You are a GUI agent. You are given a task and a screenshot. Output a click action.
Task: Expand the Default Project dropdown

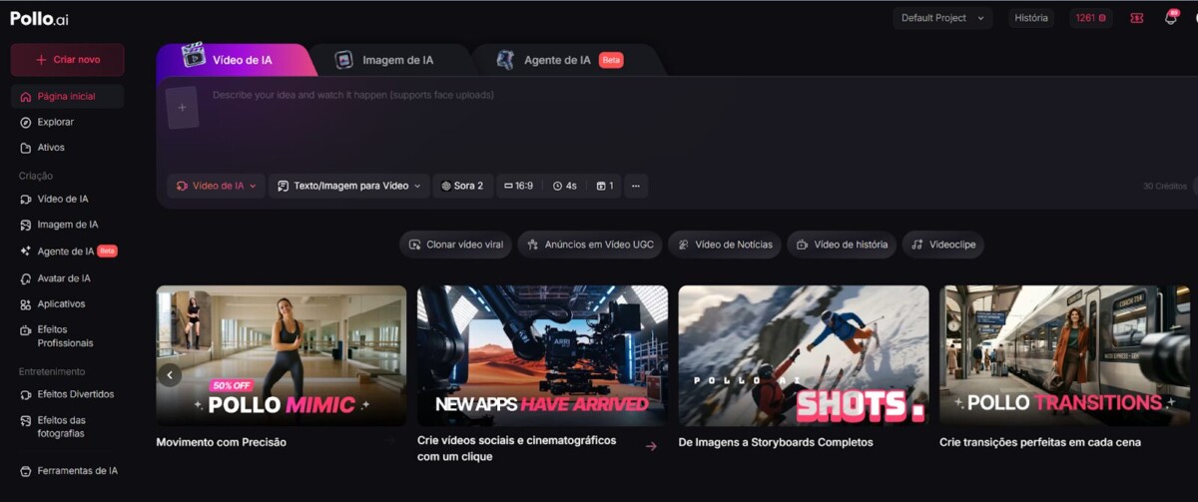click(x=941, y=18)
